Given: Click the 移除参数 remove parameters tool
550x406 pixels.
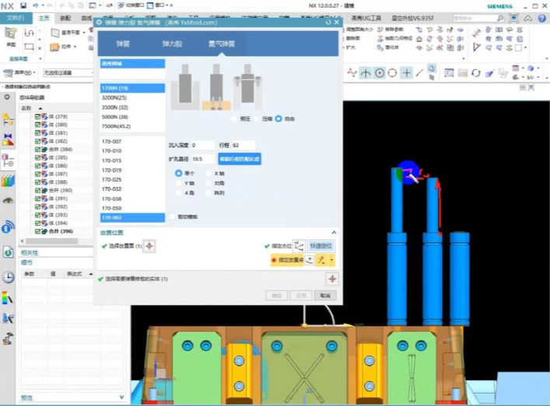Looking at the screenshot, I should [x=390, y=29].
